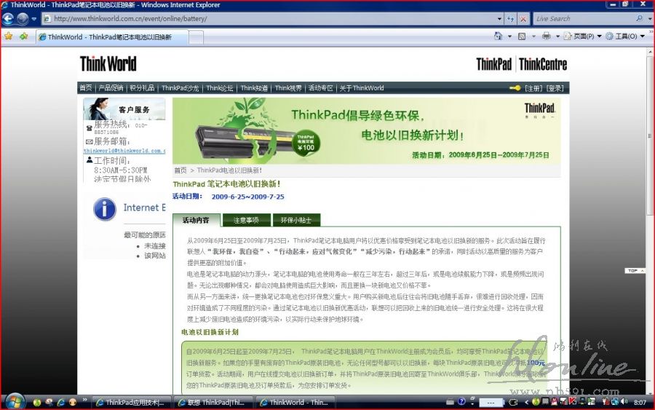Expand the address bar URL dropdown
Image resolution: width=655 pixels, height=410 pixels.
pos(499,19)
